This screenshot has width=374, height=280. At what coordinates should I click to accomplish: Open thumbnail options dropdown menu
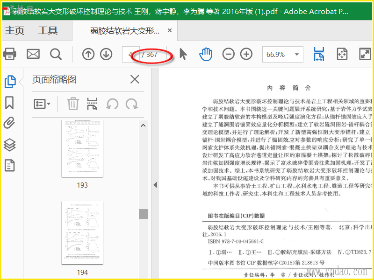click(x=42, y=104)
